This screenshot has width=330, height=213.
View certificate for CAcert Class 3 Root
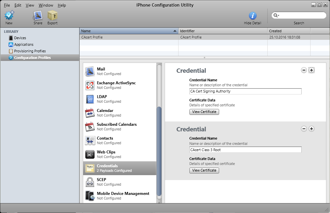coord(204,170)
